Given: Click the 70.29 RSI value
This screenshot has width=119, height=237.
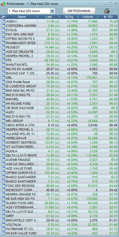Looking at the screenshot, I should tap(113, 21).
